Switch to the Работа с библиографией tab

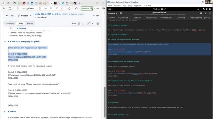tap(166, 18)
